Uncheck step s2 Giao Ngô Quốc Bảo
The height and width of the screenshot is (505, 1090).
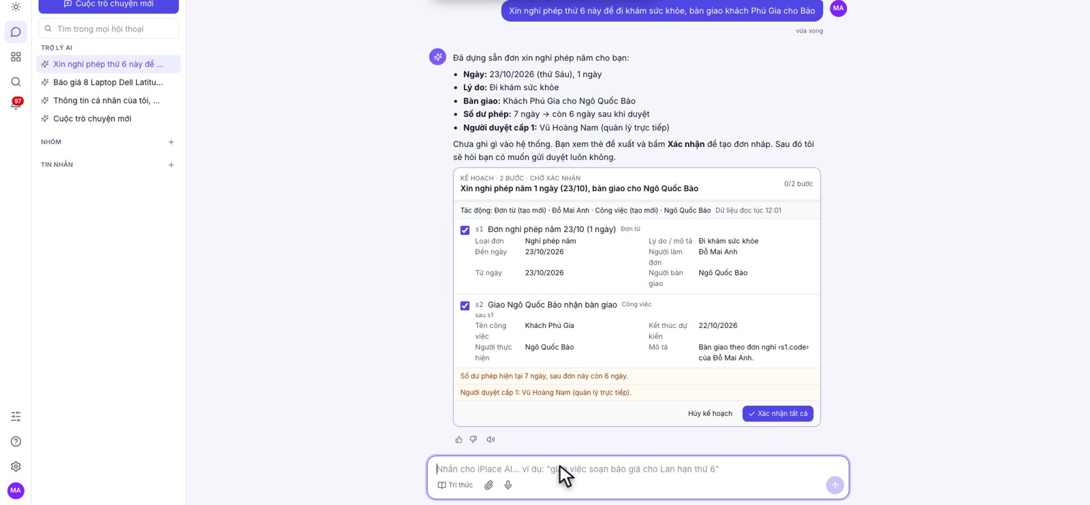[x=465, y=306]
